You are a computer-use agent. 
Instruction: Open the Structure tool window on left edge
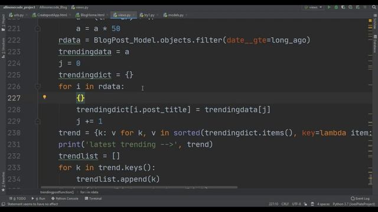point(3,48)
